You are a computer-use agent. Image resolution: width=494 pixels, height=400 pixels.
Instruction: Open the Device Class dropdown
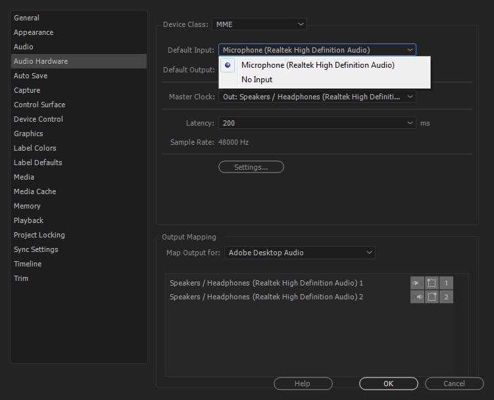point(259,24)
